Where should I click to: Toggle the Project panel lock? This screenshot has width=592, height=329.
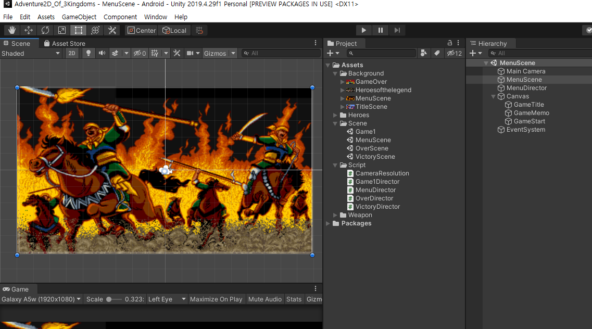[x=450, y=43]
